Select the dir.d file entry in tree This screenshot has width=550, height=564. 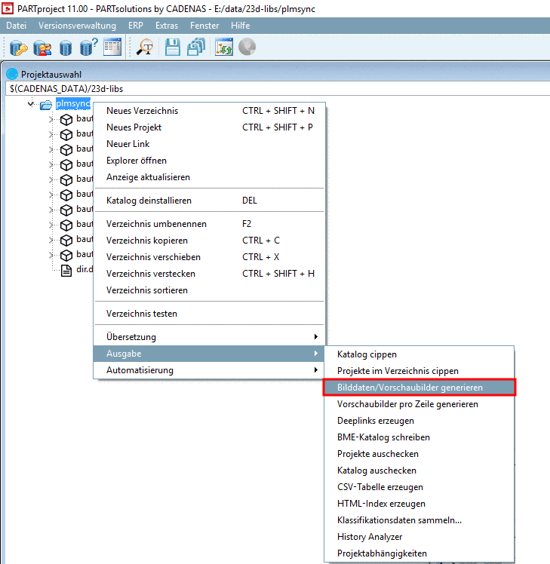84,269
